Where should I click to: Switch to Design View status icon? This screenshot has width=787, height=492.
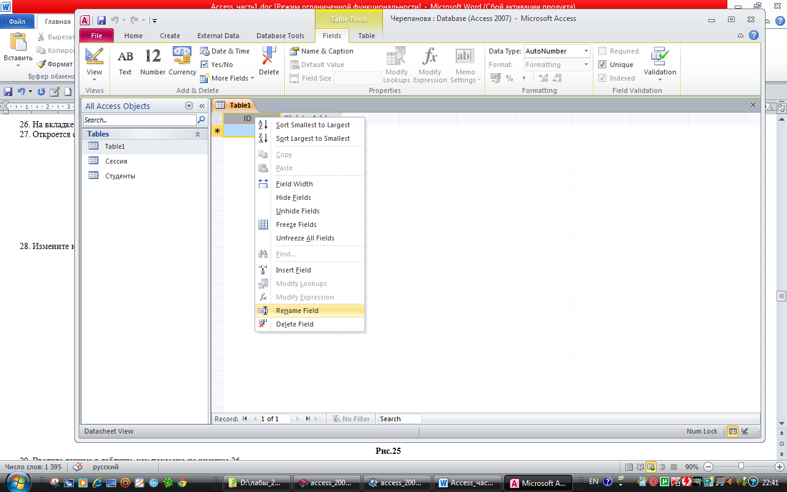coord(745,431)
